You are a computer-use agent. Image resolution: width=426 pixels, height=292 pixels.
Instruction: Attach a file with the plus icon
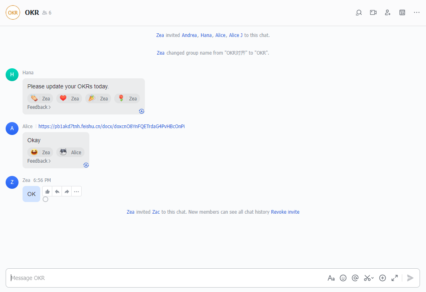coord(383,278)
